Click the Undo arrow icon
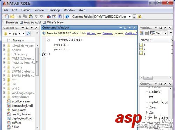175x130 pixels. point(36,16)
